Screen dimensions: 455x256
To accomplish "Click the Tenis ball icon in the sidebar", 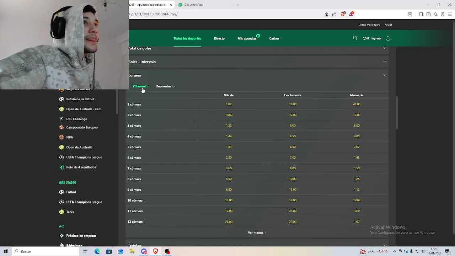I will pyautogui.click(x=61, y=212).
